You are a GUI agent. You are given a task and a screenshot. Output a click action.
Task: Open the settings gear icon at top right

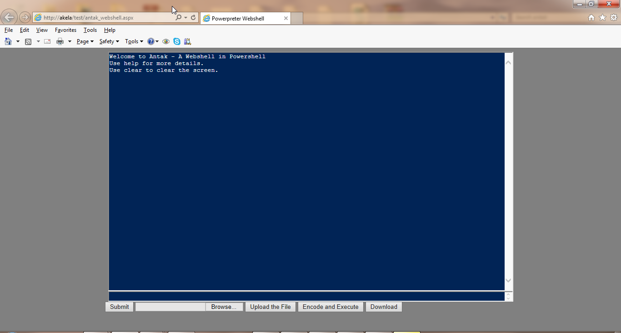tap(614, 18)
